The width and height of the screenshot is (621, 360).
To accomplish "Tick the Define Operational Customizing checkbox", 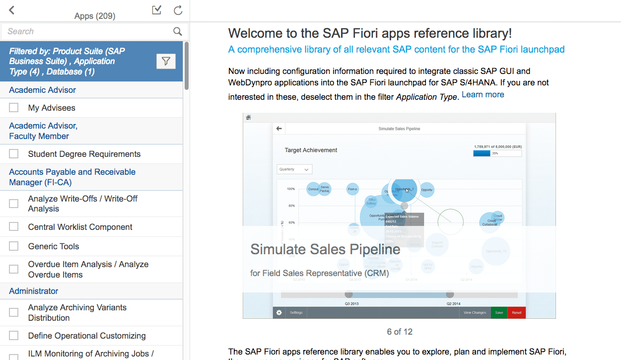I will point(14,336).
